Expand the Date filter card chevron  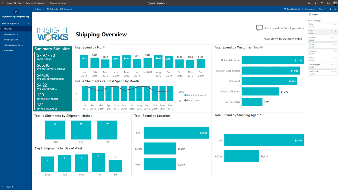pyautogui.click(x=332, y=24)
